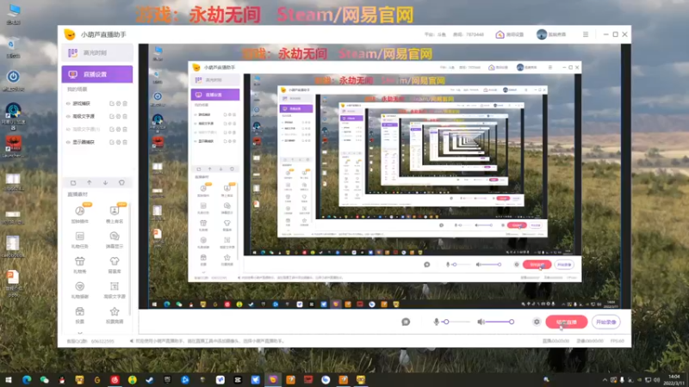689x387 pixels.
Task: Open the 弹幕显示 chat bubble widget
Action: click(x=115, y=239)
